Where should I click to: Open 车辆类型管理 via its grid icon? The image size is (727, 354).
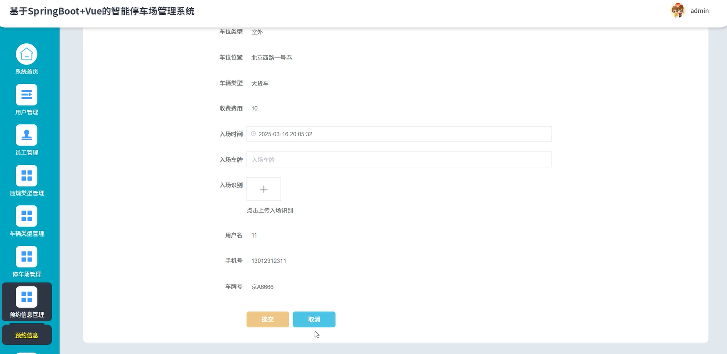coord(26,216)
